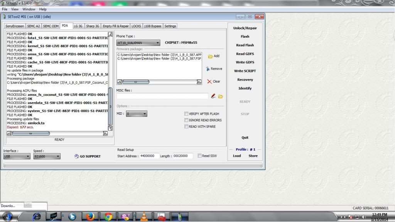Click the Write GDFS button
395x222 pixels.
(x=245, y=62)
